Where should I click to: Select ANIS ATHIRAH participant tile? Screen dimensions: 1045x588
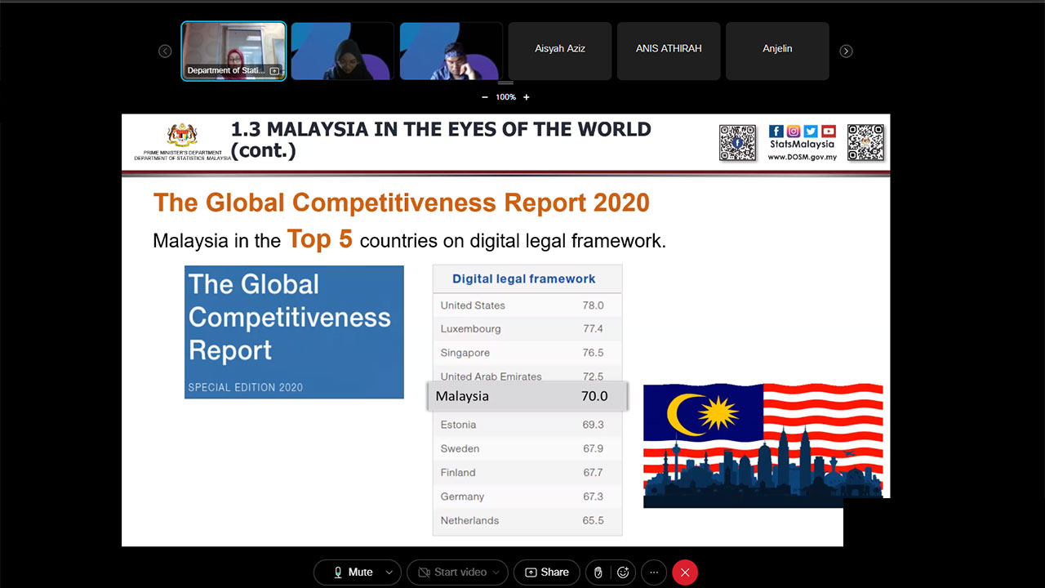pos(669,51)
